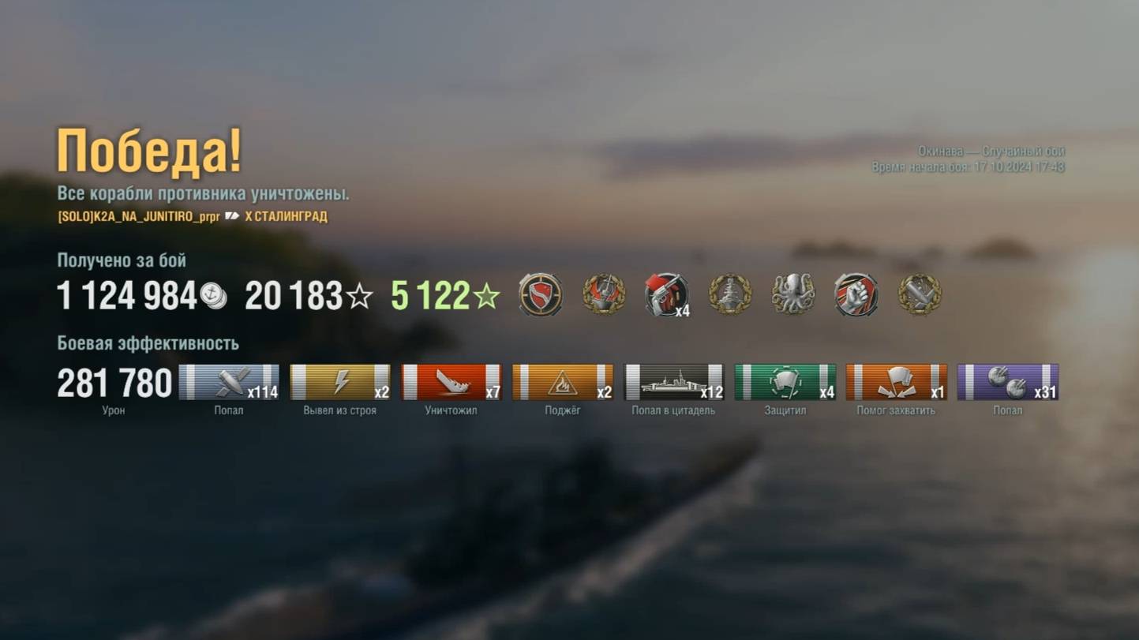Select the red fist achievement medal
1139x640 pixels.
[x=856, y=295]
